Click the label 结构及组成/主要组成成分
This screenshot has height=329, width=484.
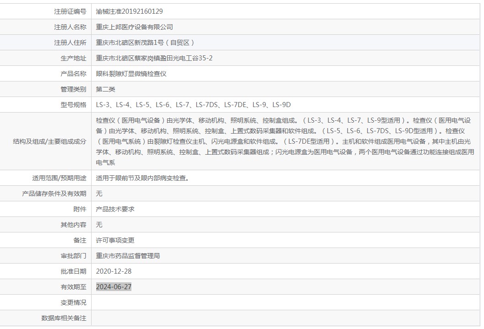point(49,141)
